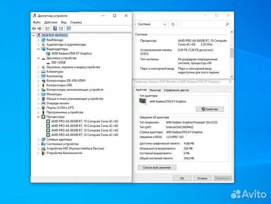Select the Компьютер category icon
This screenshot has width=271, height=204.
tap(43, 76)
